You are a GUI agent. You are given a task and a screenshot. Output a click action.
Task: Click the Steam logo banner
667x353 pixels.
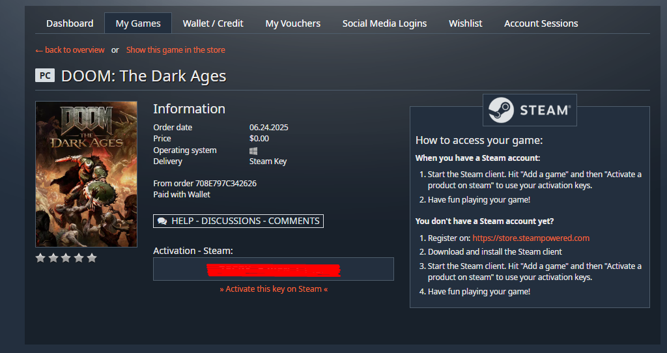coord(530,110)
